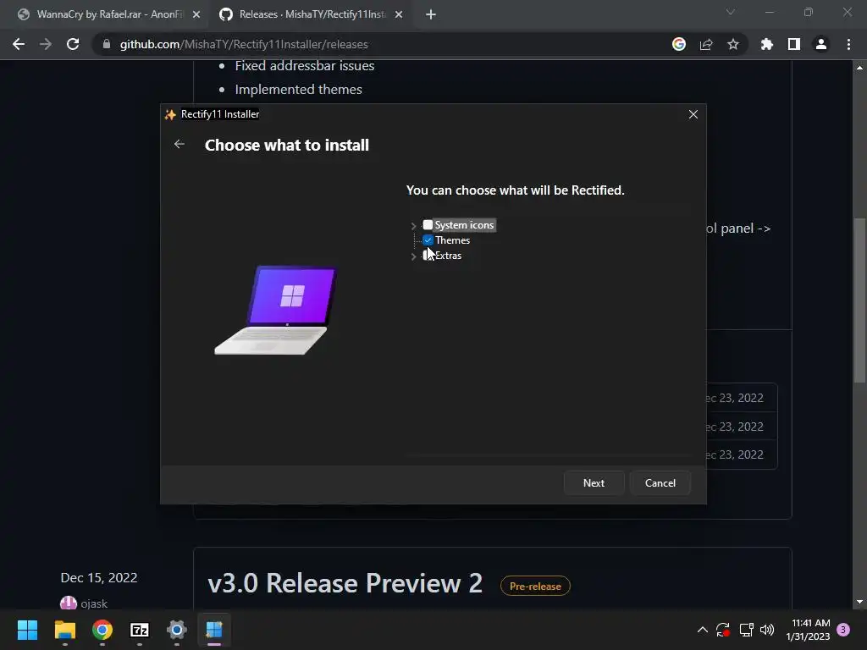Toggle Chrome side panel
The width and height of the screenshot is (867, 650).
pyautogui.click(x=794, y=44)
